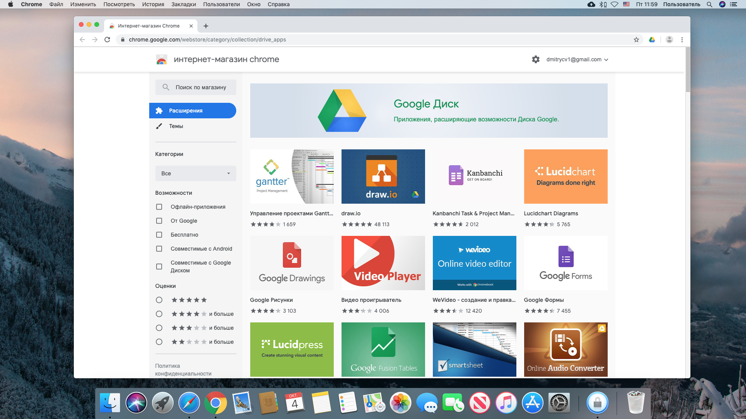Open the История menu
The height and width of the screenshot is (419, 746).
pyautogui.click(x=153, y=4)
